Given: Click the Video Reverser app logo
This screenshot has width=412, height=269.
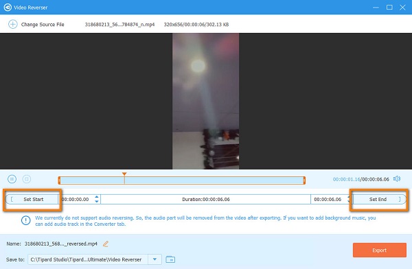Looking at the screenshot, I should (x=8, y=7).
